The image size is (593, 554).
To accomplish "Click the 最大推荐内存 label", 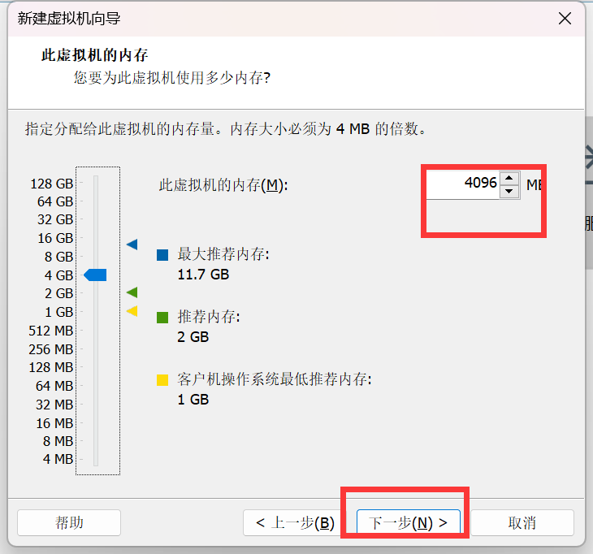I will click(223, 254).
